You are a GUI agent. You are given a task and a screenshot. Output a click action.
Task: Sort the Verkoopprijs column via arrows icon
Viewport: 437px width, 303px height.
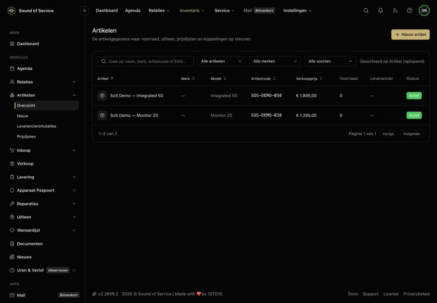pyautogui.click(x=321, y=78)
